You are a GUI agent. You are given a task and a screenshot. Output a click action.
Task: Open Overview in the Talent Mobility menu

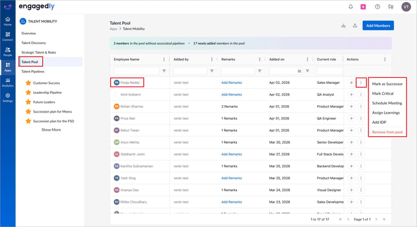pos(29,33)
